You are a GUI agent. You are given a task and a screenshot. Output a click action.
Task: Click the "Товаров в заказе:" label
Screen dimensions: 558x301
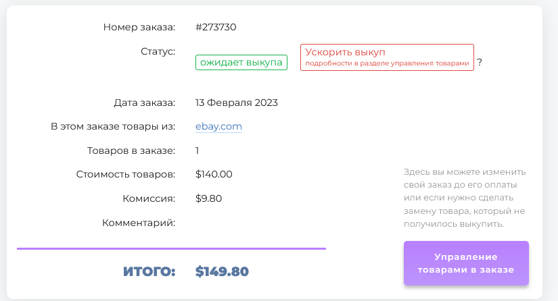131,150
